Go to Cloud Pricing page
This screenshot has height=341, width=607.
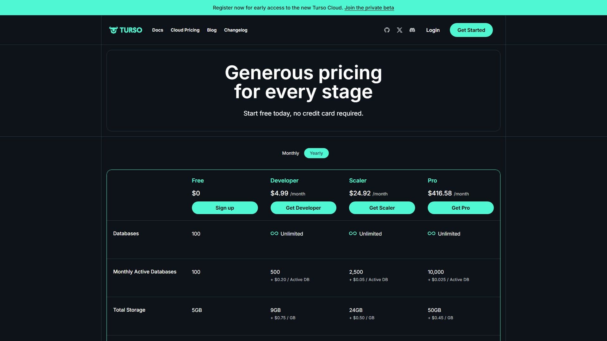[185, 30]
